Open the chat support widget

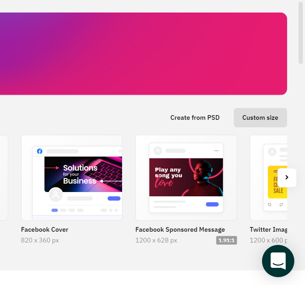278,261
